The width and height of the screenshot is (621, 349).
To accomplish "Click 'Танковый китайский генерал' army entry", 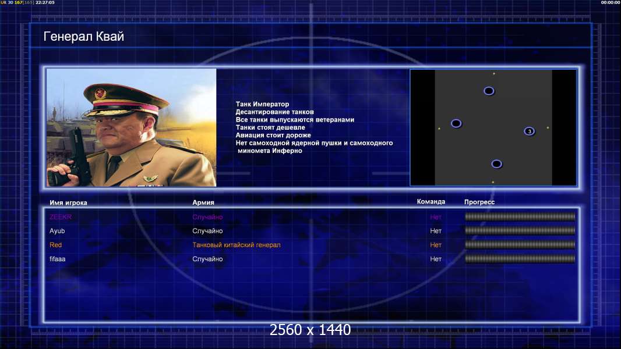I will coord(237,245).
